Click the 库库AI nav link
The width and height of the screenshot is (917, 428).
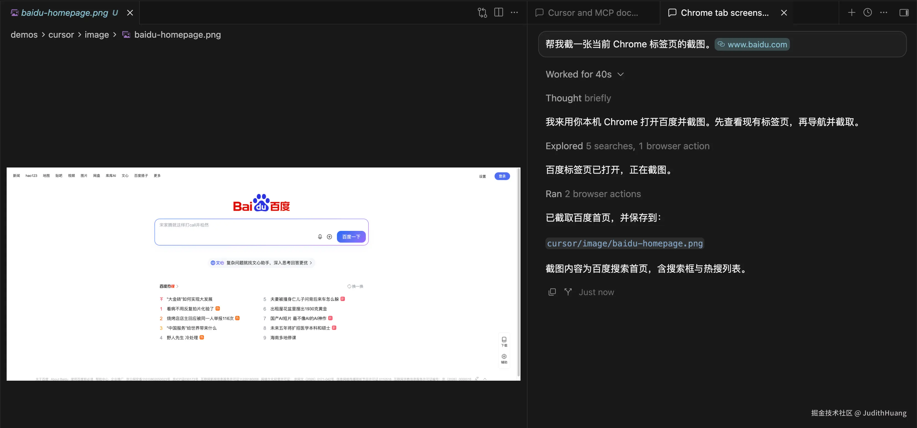[111, 176]
